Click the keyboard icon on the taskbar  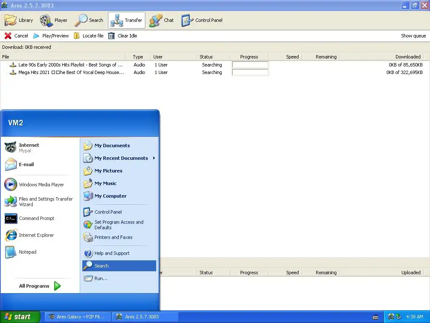coord(375,317)
